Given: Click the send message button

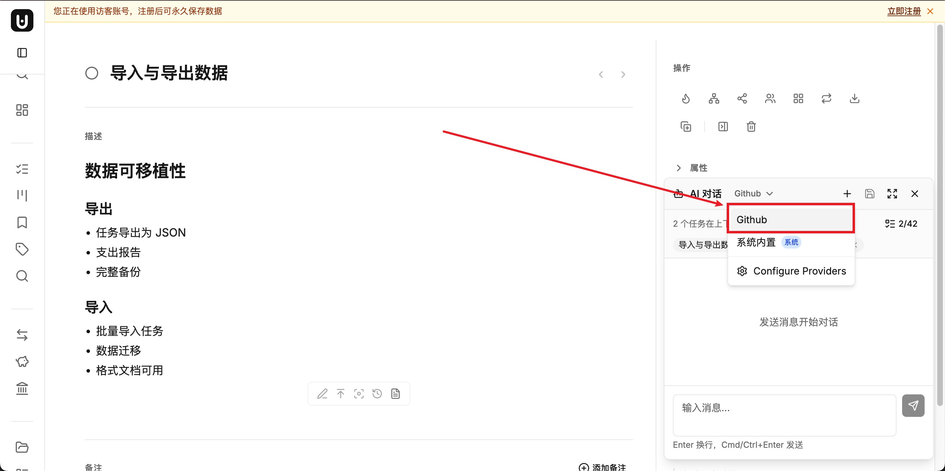Looking at the screenshot, I should 913,406.
